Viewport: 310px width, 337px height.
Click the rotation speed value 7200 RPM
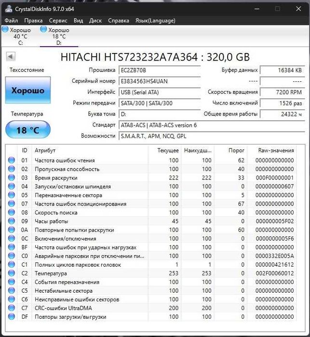point(283,92)
